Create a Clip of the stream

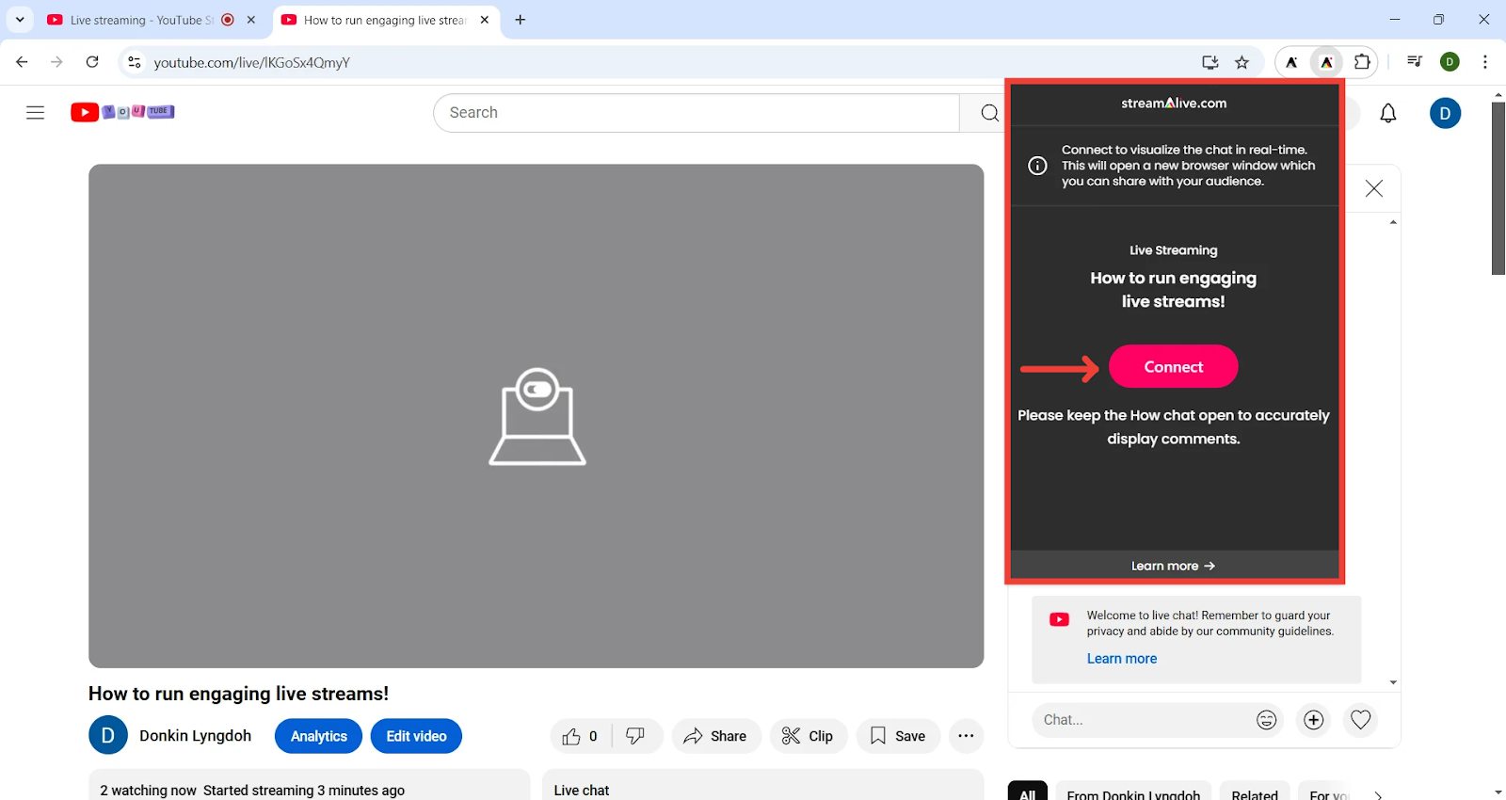(808, 736)
